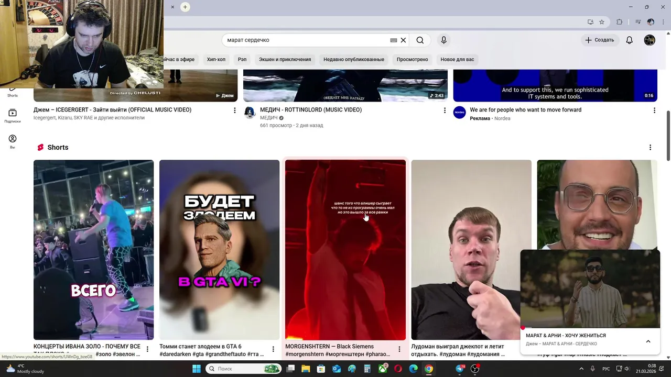
Task: Open Telegram from taskbar
Action: (460, 369)
